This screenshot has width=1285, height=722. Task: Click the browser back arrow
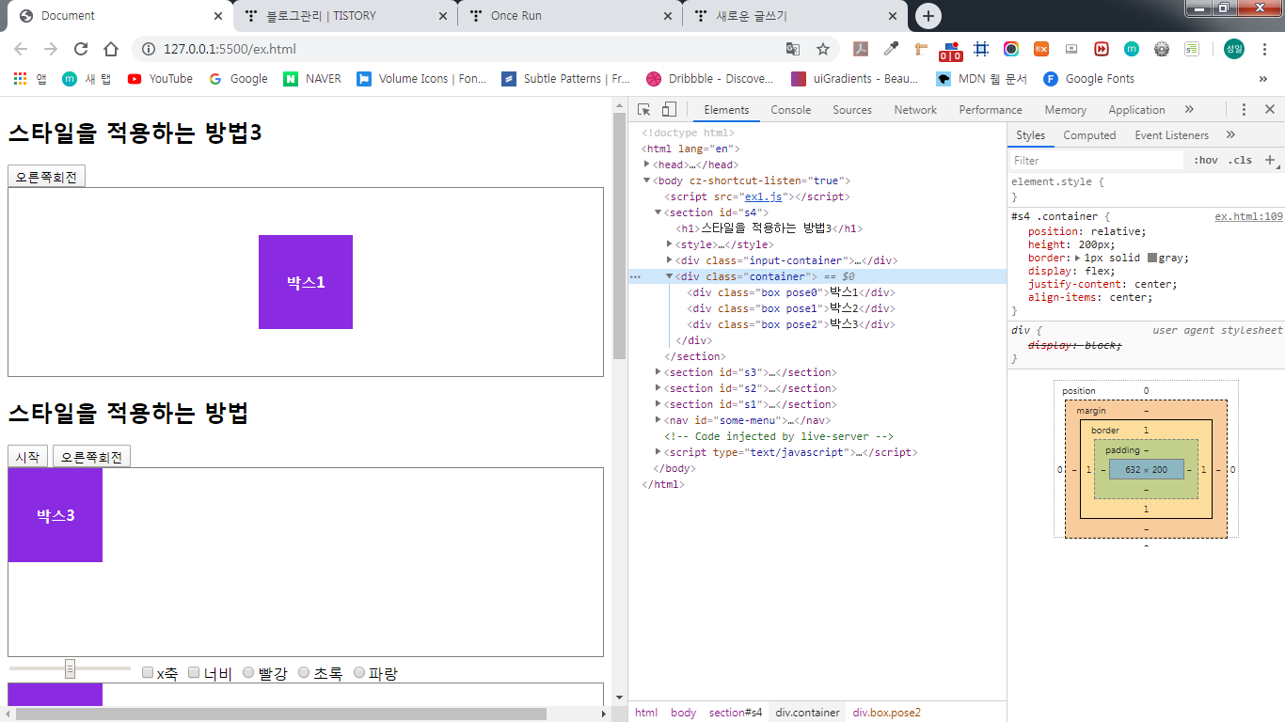point(21,49)
